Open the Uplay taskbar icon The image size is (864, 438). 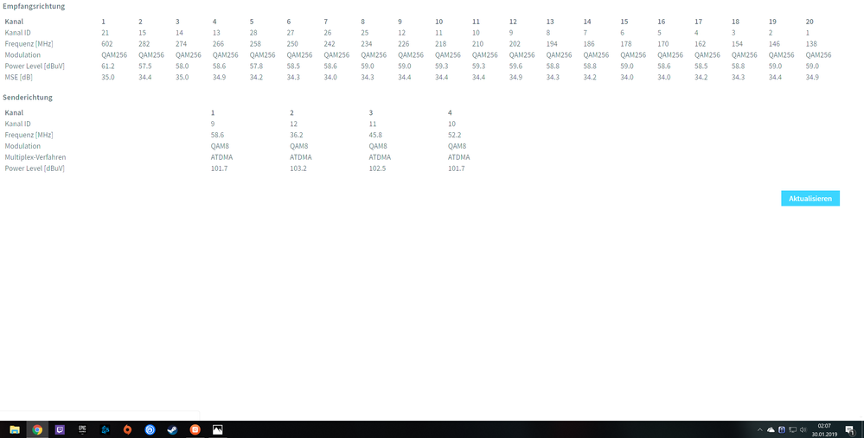pyautogui.click(x=150, y=429)
